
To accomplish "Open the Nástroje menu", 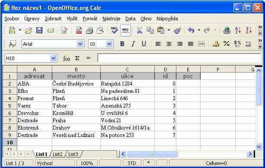I will 112,19.
